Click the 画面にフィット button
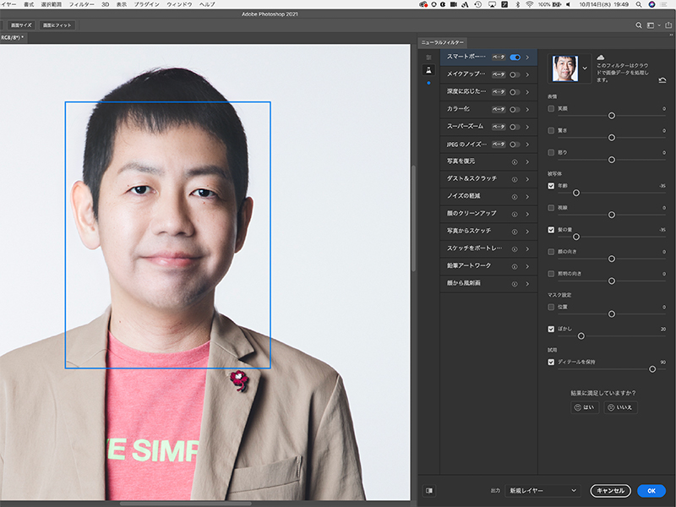The height and width of the screenshot is (507, 676). 57,25
